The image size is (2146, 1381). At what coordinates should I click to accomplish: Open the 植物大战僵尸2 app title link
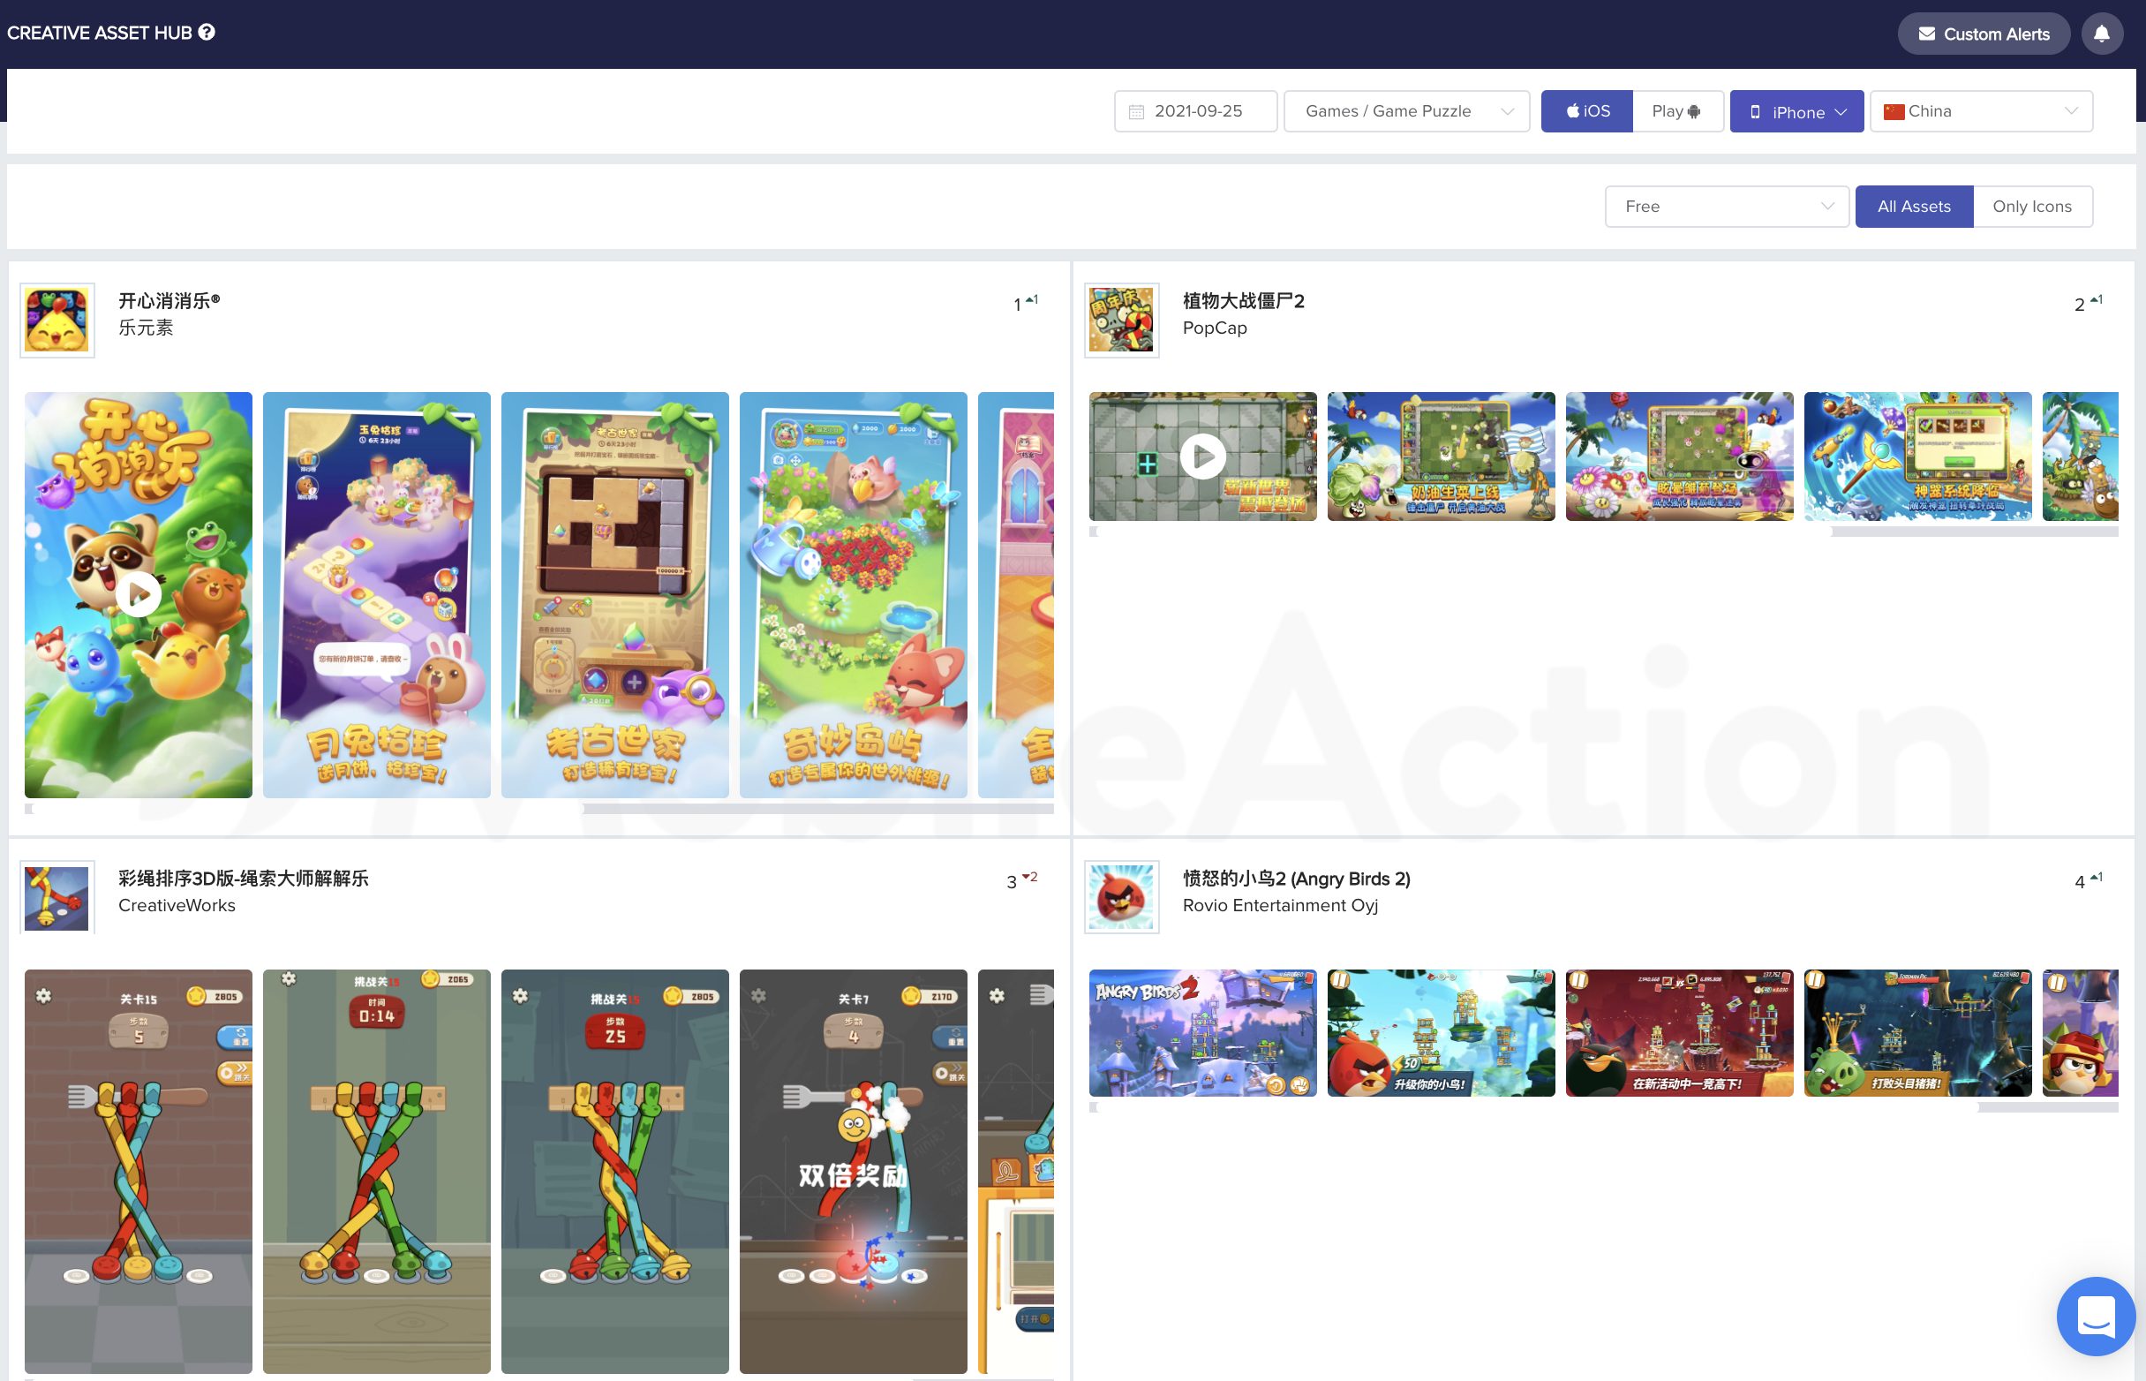pos(1243,301)
